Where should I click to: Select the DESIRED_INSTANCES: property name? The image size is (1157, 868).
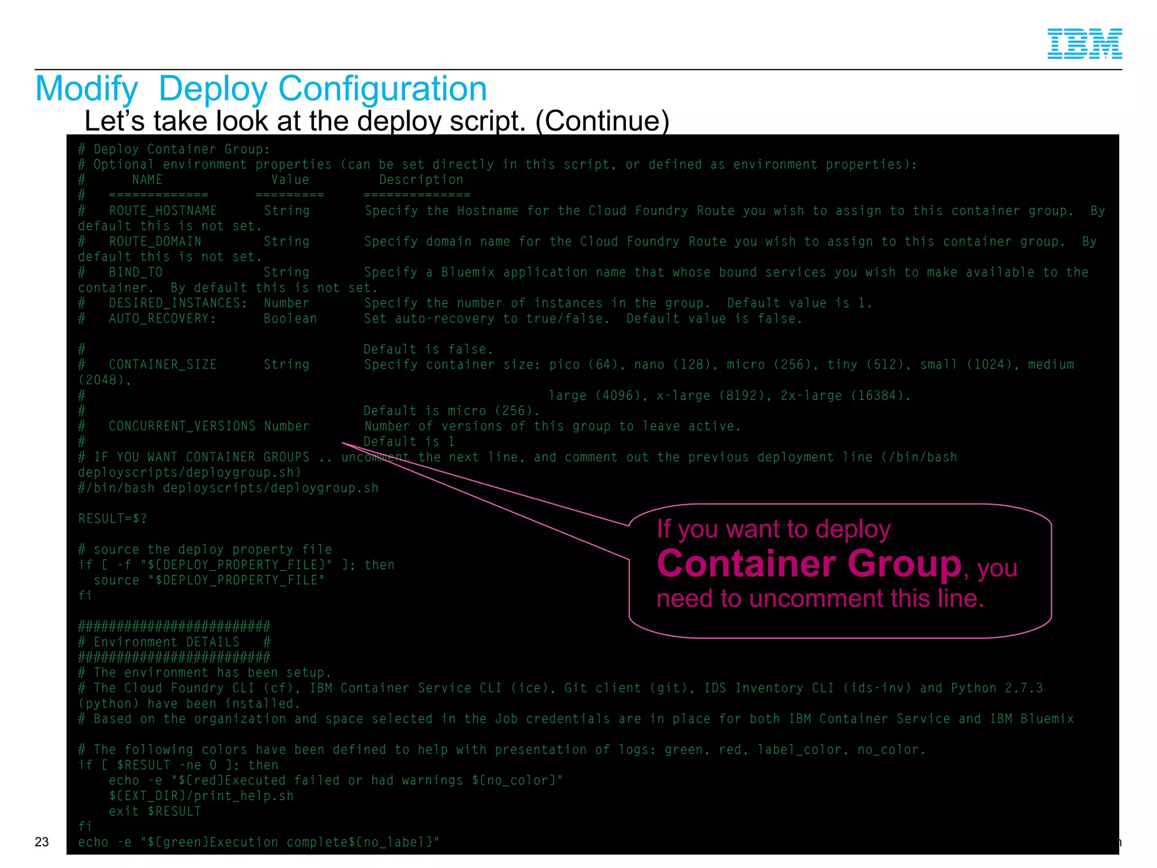[x=178, y=303]
